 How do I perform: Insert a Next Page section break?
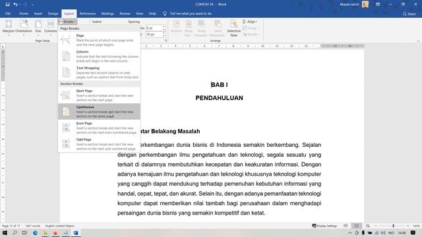coord(100,95)
